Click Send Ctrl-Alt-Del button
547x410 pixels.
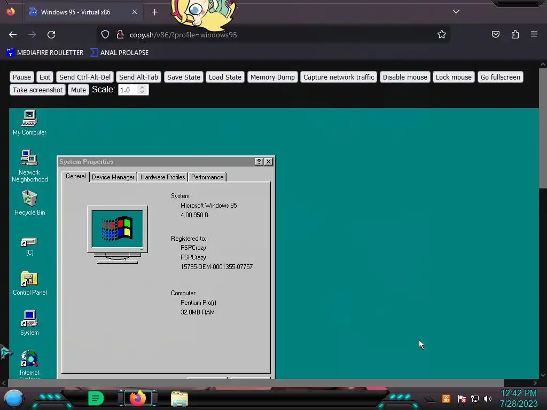click(x=85, y=77)
